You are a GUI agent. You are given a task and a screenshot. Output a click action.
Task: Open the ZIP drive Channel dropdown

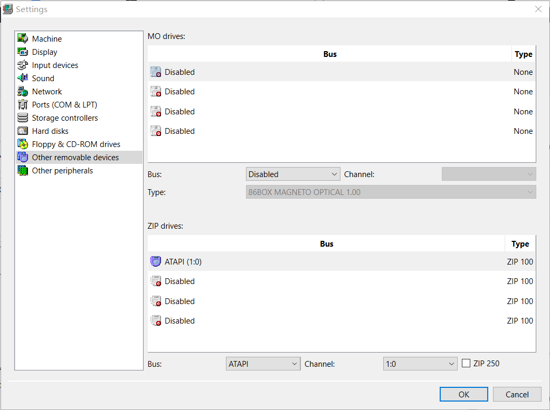(x=420, y=363)
